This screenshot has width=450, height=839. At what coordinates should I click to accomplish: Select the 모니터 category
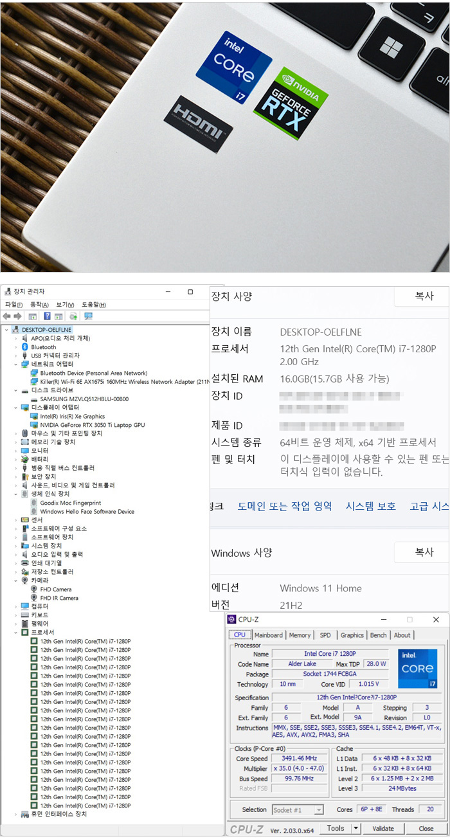pyautogui.click(x=39, y=451)
